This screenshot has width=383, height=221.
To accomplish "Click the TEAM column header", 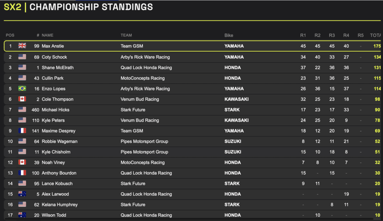I will coord(126,35).
